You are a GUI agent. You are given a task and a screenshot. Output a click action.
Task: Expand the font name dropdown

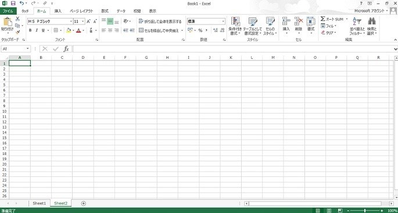[x=71, y=22]
